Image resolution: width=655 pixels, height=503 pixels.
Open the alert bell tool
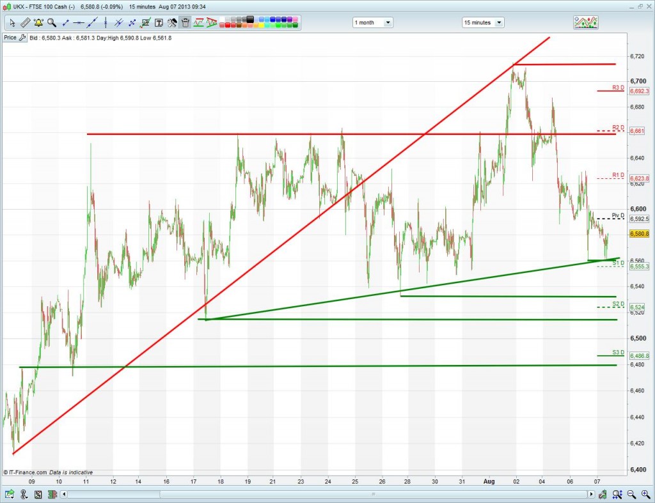[38, 22]
